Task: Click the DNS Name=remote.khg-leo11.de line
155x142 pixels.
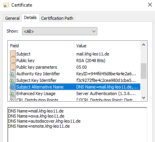Action: (39, 126)
